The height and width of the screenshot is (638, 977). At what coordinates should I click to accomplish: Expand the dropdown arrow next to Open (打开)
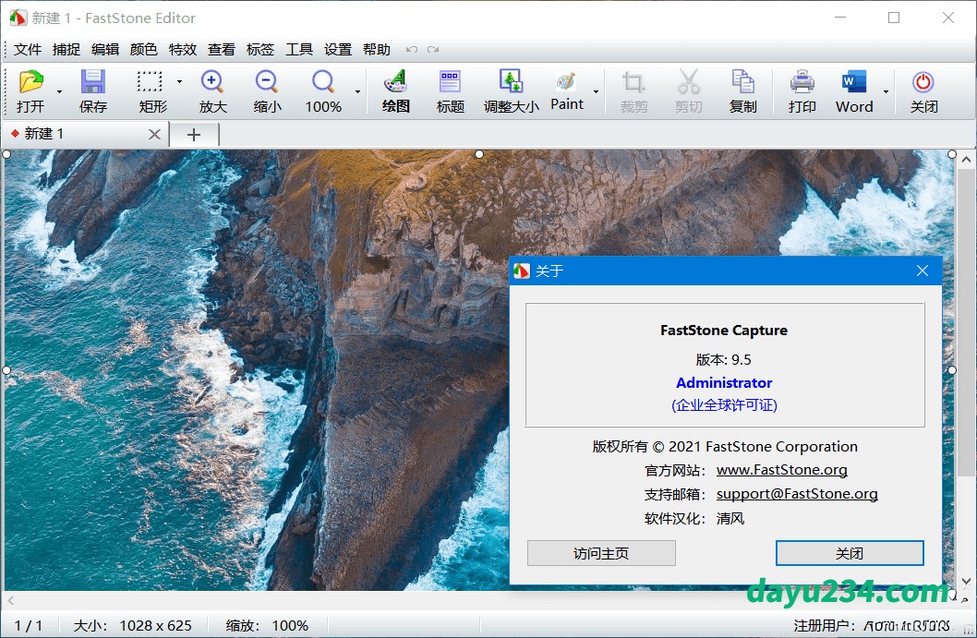pos(60,91)
